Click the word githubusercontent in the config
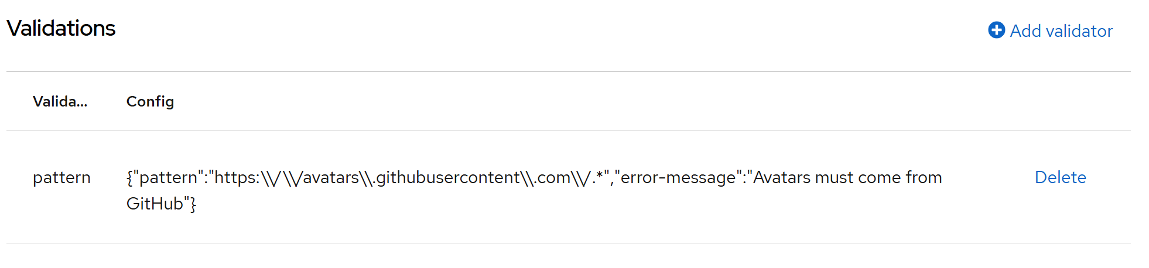 pos(447,177)
